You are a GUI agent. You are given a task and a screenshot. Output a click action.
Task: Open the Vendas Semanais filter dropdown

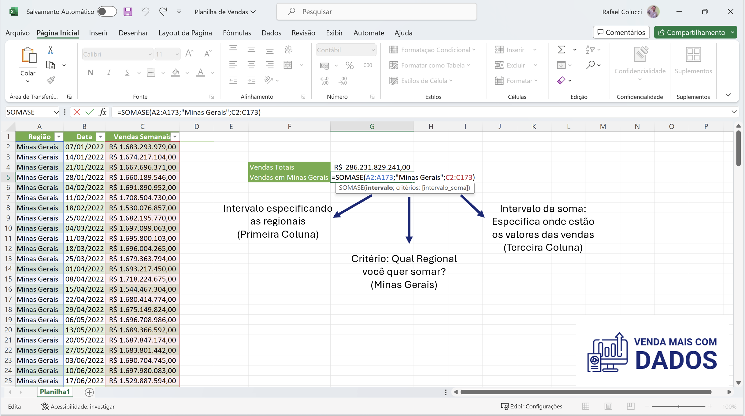175,137
